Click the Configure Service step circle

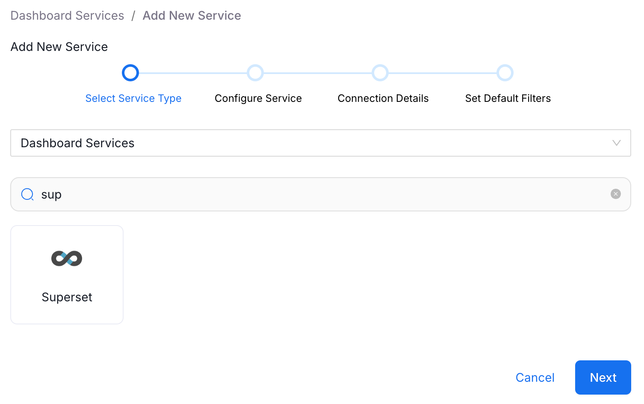click(x=255, y=73)
